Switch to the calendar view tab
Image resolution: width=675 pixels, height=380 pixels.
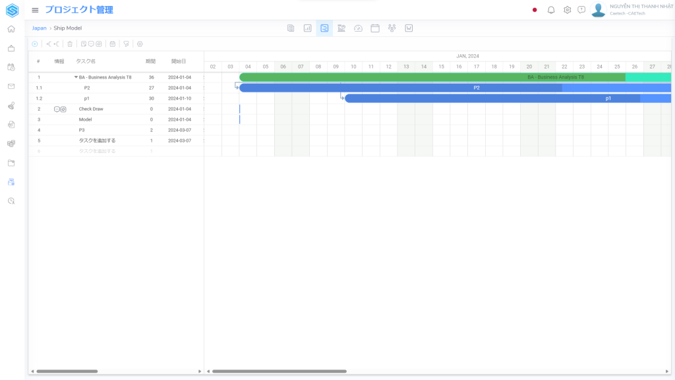(375, 28)
